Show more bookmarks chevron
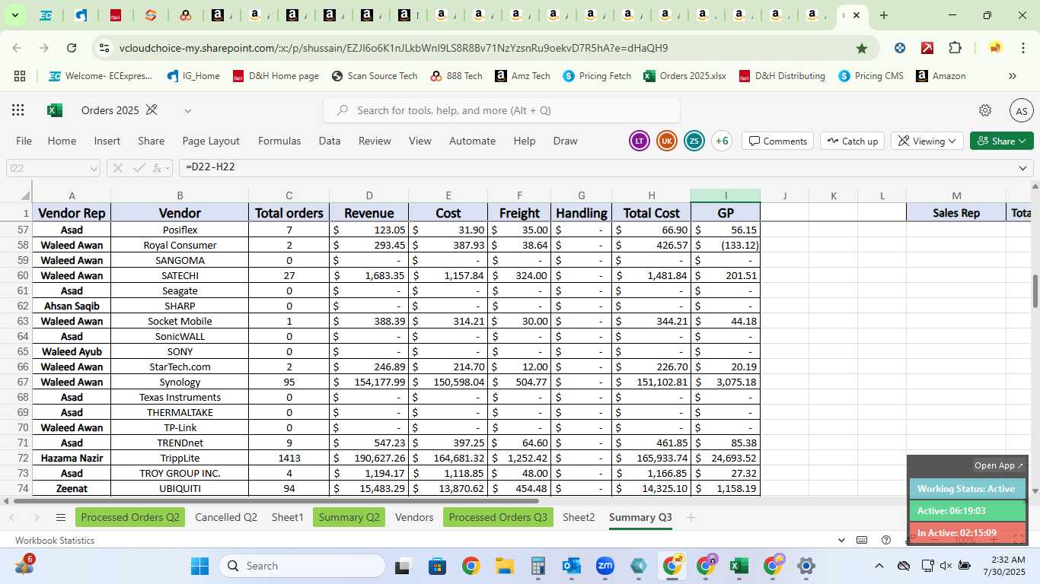The image size is (1040, 584). (x=1012, y=76)
